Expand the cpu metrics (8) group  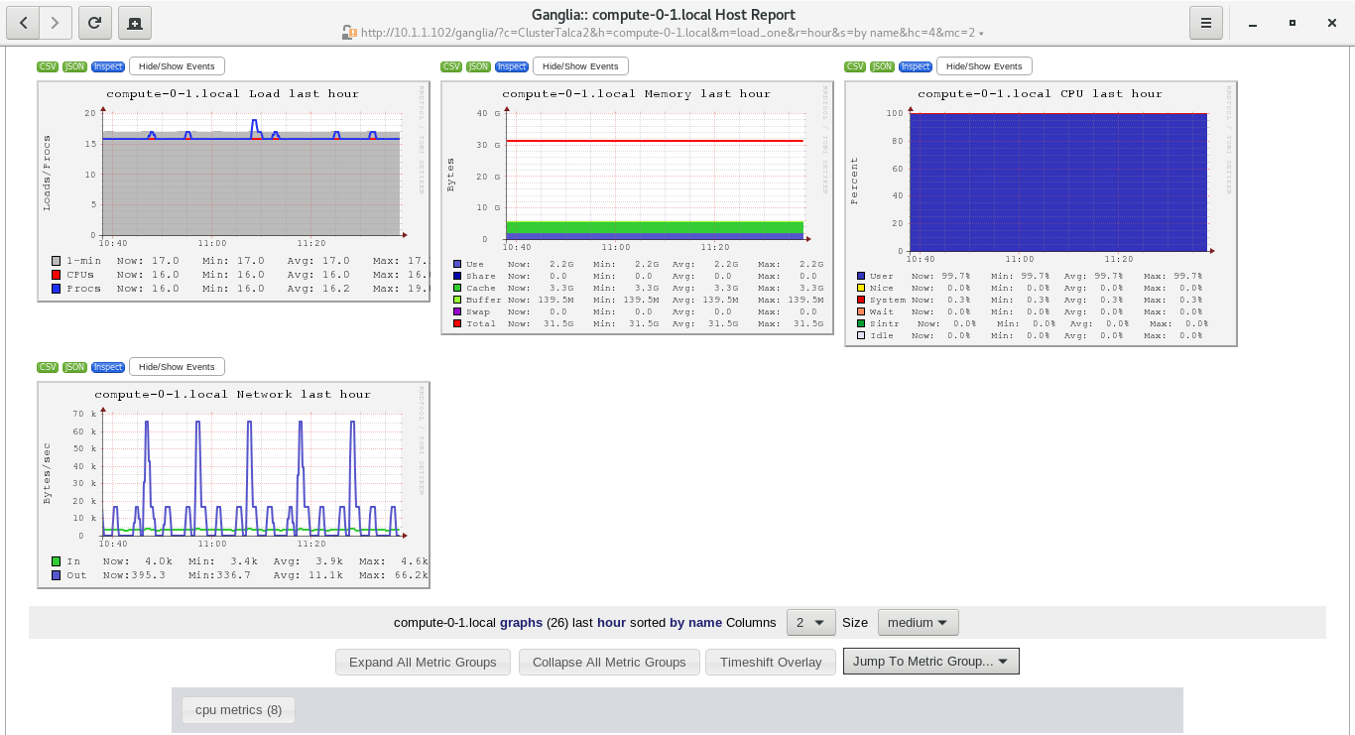[x=238, y=710]
